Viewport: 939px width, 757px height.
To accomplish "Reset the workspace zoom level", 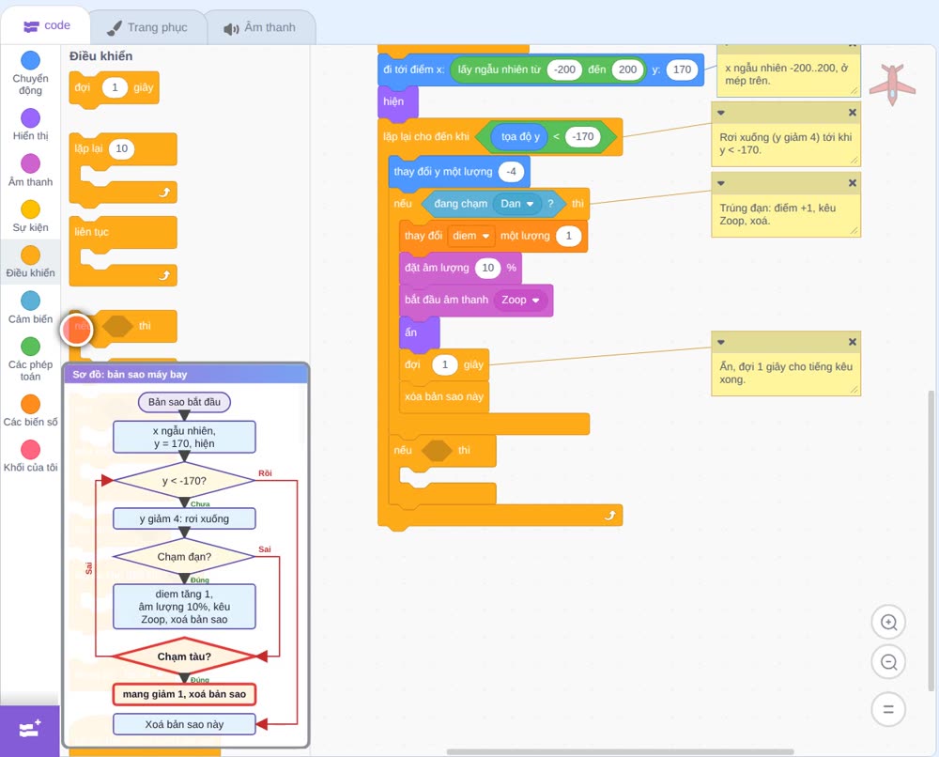I will tap(888, 709).
